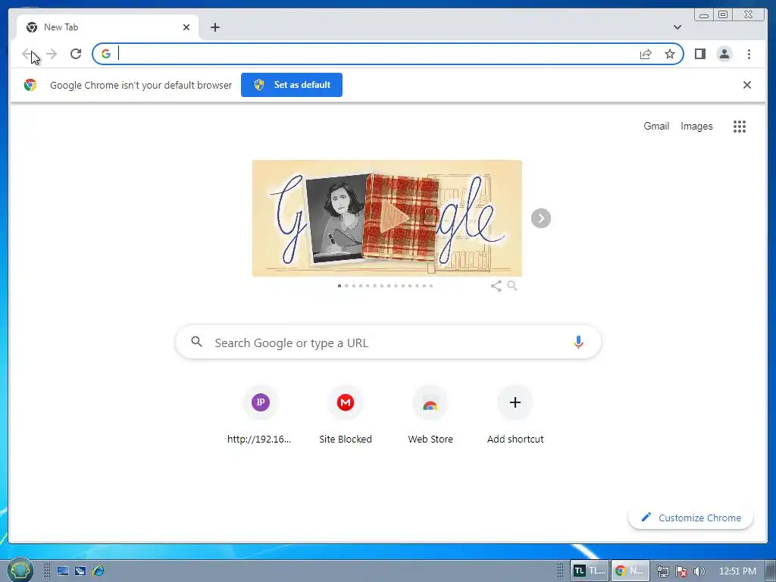Reload the current page

click(76, 54)
